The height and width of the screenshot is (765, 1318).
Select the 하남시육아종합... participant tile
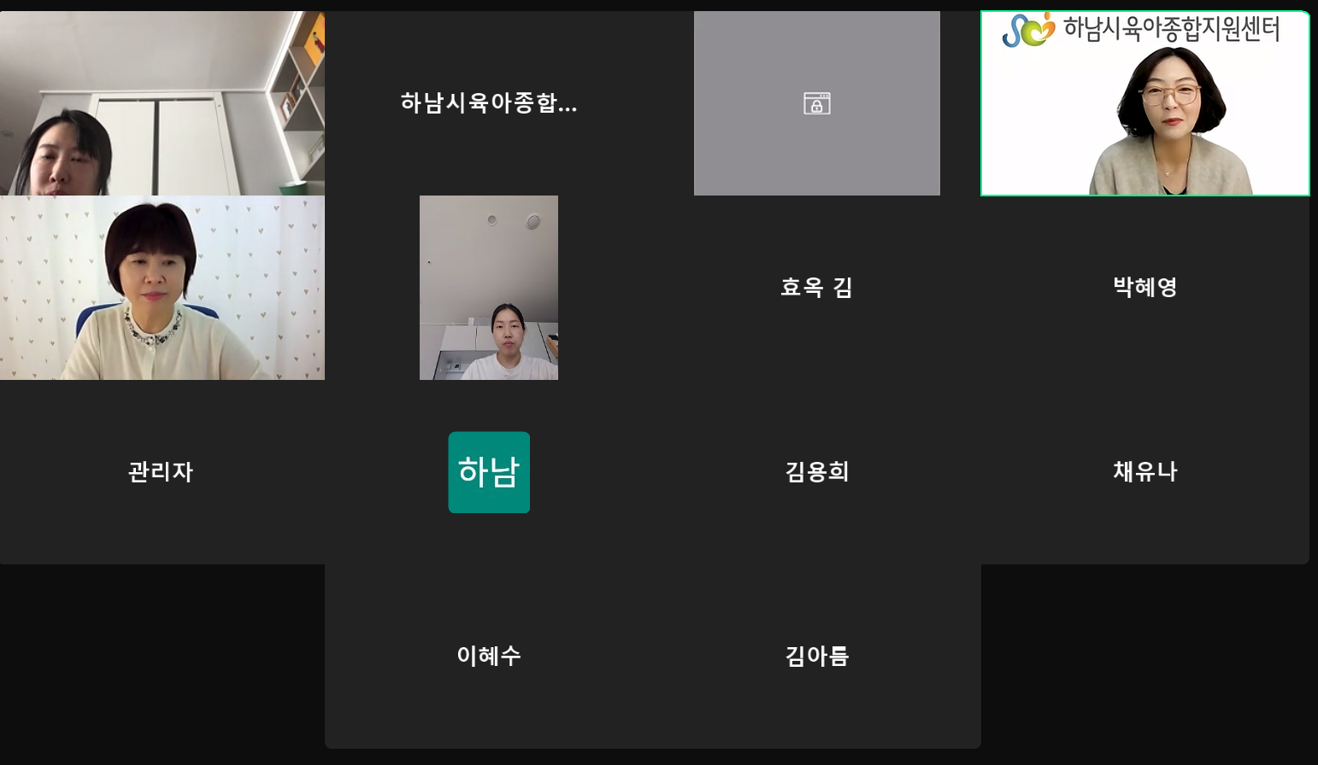(x=489, y=103)
